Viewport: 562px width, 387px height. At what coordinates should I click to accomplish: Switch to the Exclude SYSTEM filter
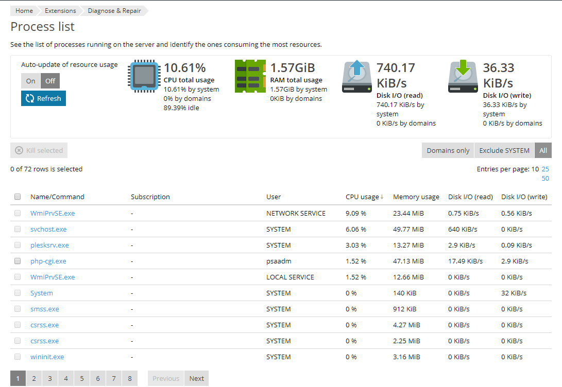[x=504, y=150]
